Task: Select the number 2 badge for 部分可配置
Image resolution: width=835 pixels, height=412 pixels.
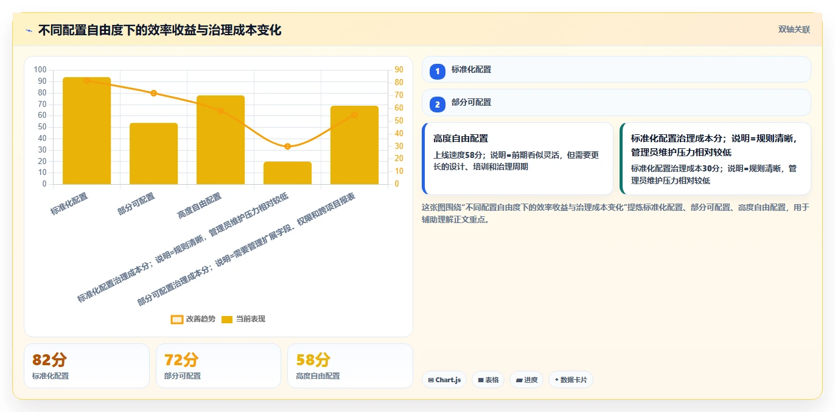Action: tap(438, 104)
